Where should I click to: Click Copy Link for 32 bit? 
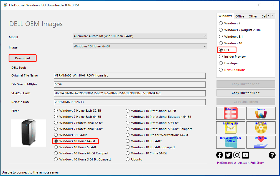(x=246, y=84)
